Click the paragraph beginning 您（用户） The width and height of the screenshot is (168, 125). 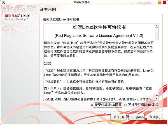click(98, 91)
